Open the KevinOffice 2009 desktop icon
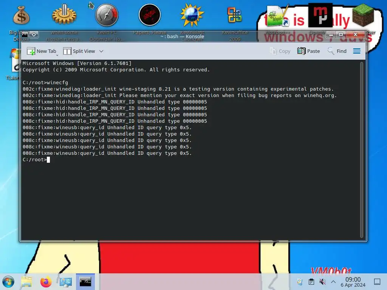 (x=235, y=15)
